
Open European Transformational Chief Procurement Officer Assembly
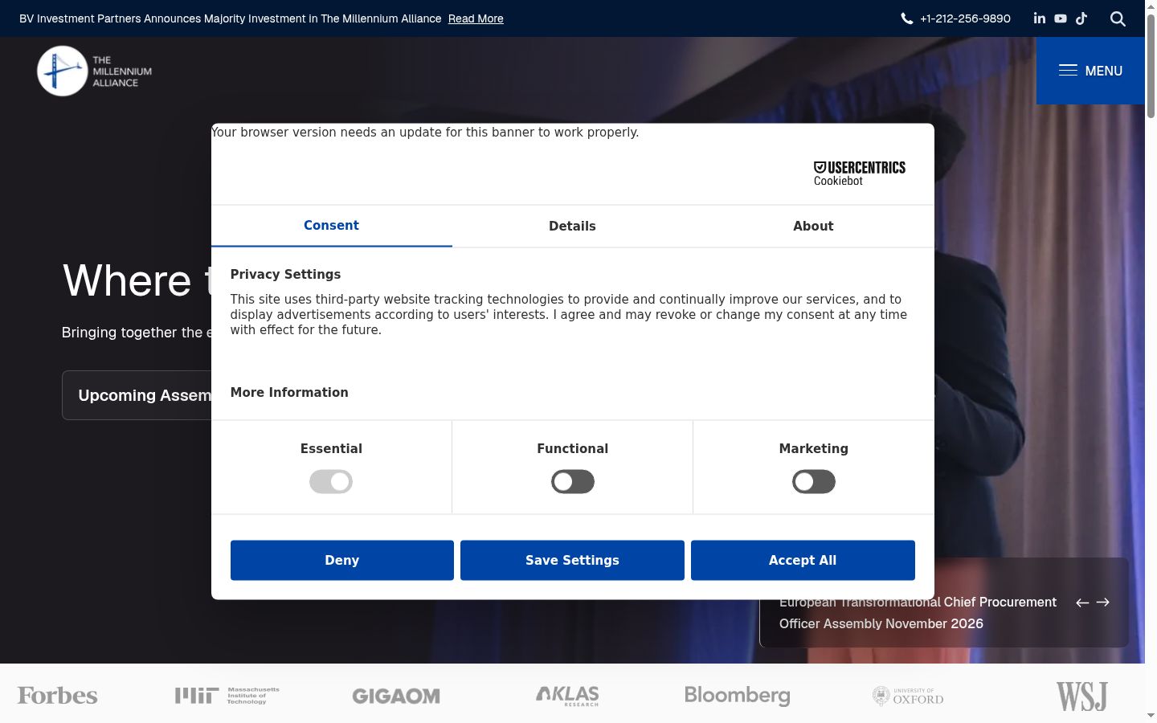pyautogui.click(x=918, y=613)
